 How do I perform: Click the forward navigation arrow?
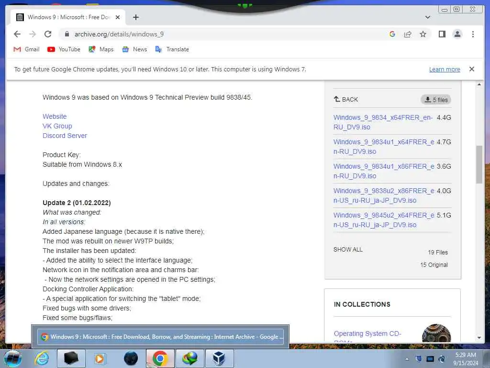click(x=33, y=34)
